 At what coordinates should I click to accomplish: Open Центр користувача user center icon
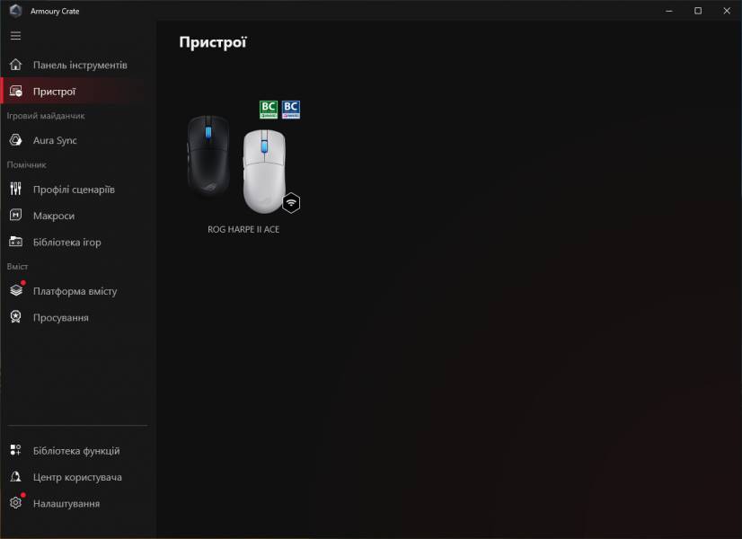click(15, 476)
